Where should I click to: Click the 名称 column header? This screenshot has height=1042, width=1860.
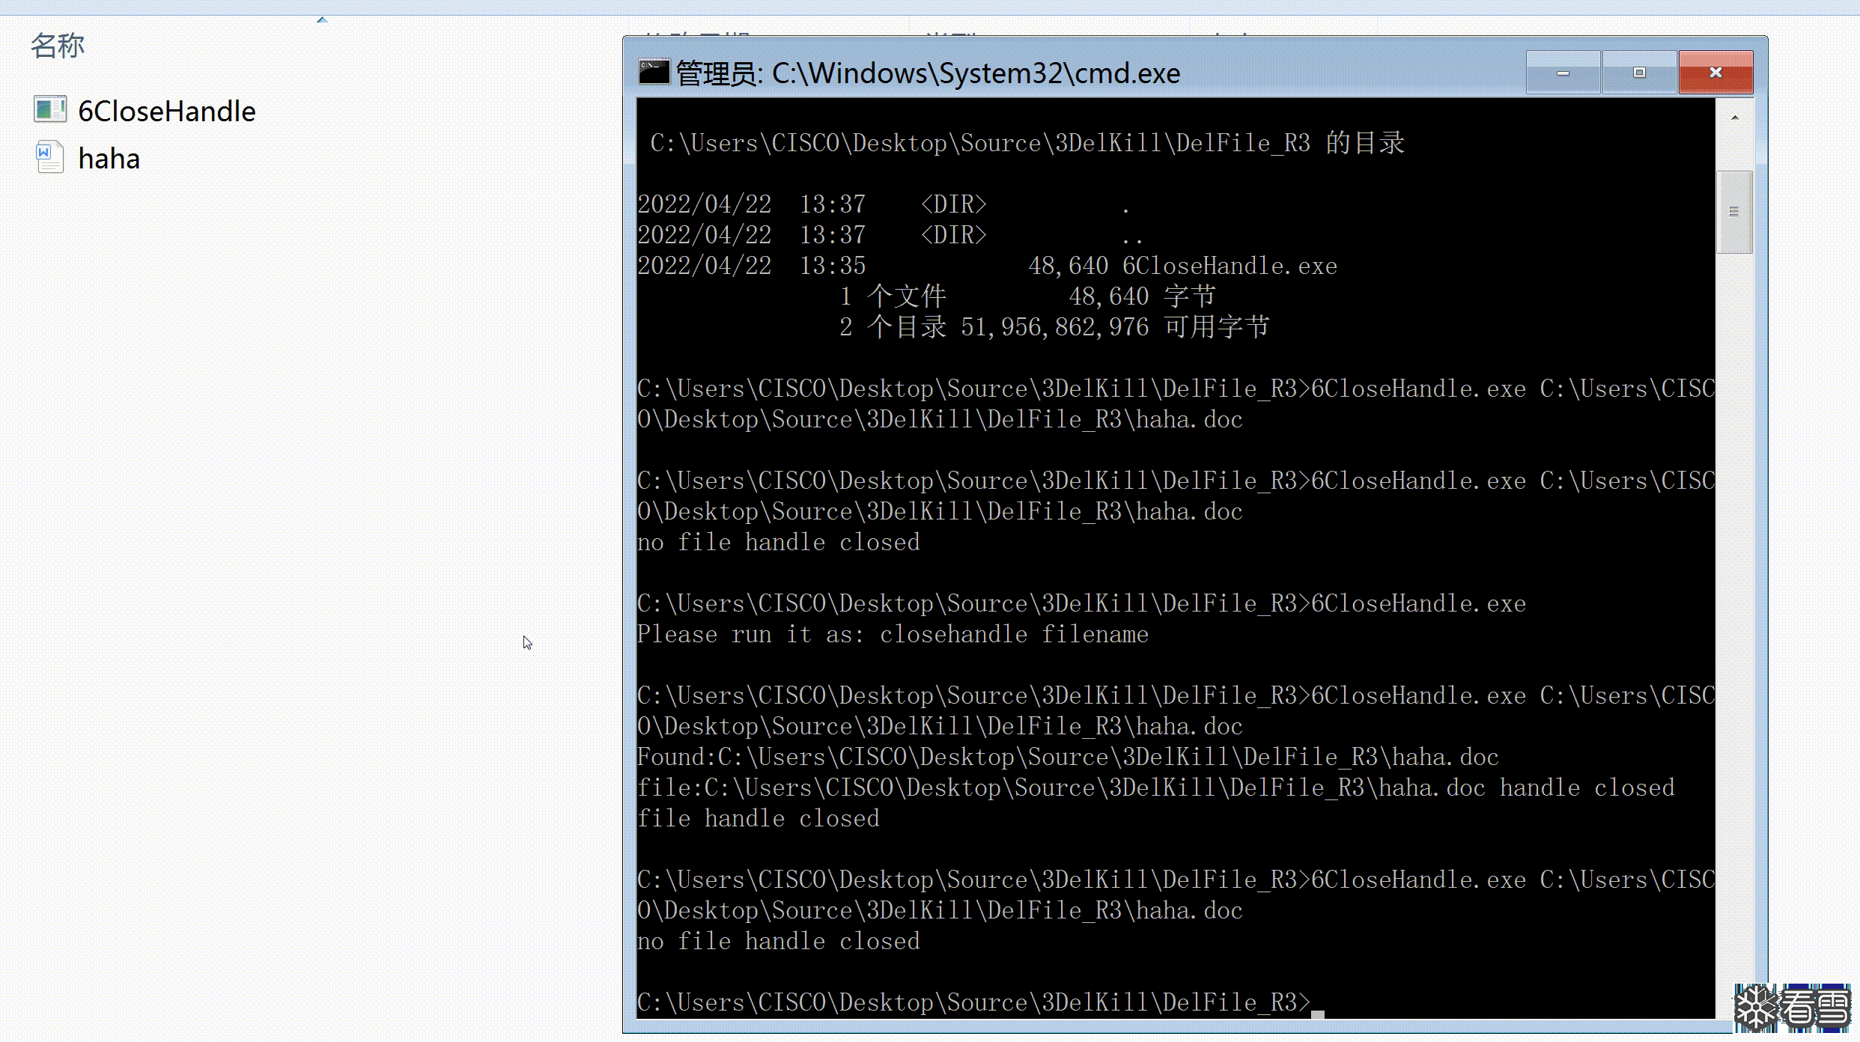[x=57, y=46]
